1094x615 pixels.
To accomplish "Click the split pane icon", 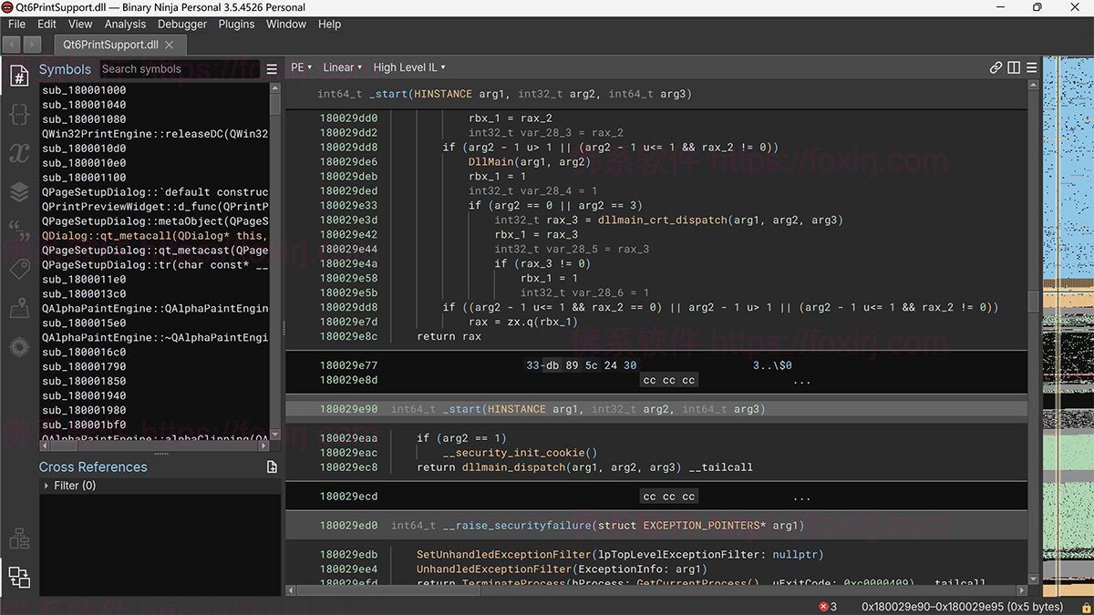I will 1014,67.
